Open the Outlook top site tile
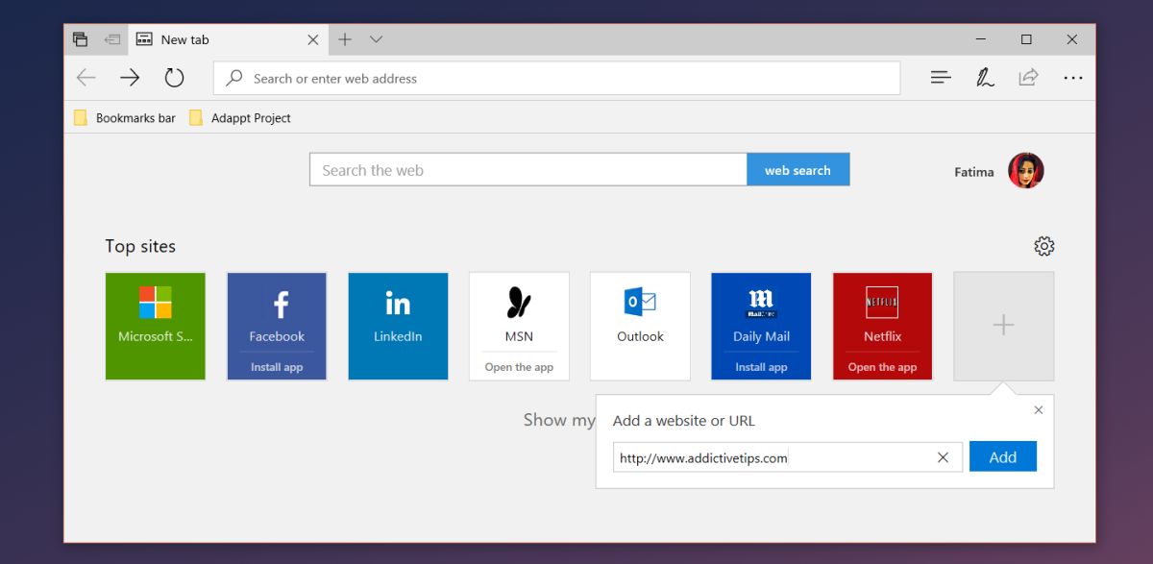 coord(640,326)
